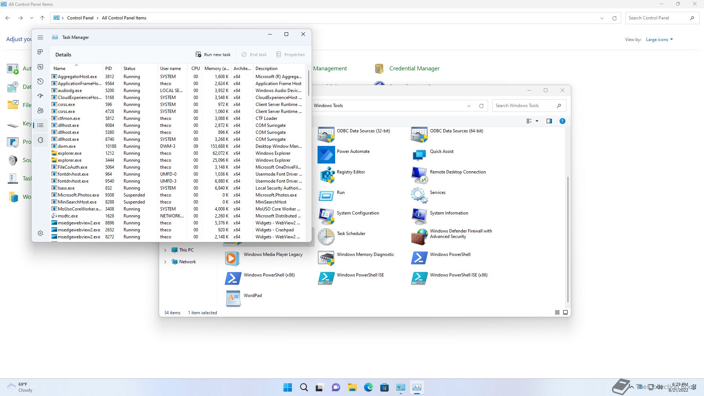Open System Configuration icon
The height and width of the screenshot is (396, 704).
(x=326, y=216)
